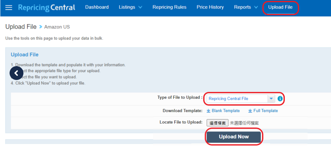Click the Full Template download icon
Viewport: 331px width, 147px height.
point(250,111)
